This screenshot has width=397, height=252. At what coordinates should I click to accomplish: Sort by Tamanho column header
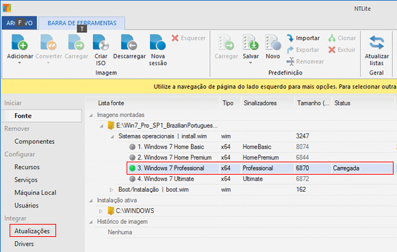pos(313,103)
